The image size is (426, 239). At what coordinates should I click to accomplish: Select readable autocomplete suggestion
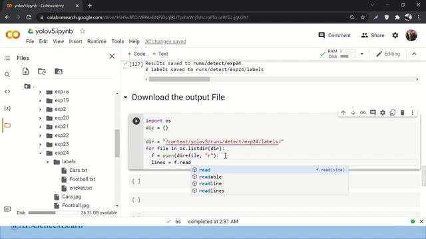click(270, 177)
